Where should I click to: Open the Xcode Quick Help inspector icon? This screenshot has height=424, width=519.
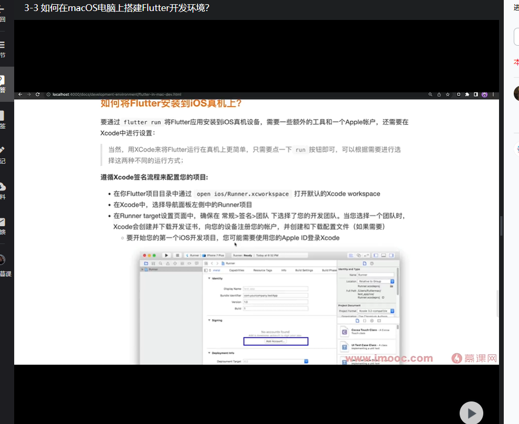(x=372, y=263)
